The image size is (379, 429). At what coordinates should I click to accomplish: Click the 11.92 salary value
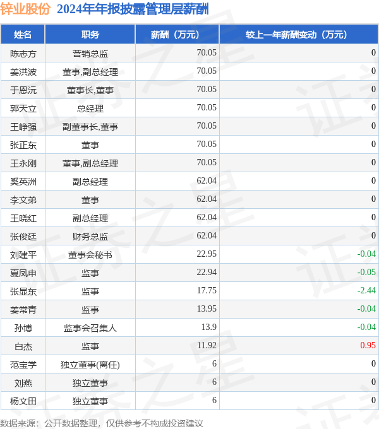(x=207, y=345)
